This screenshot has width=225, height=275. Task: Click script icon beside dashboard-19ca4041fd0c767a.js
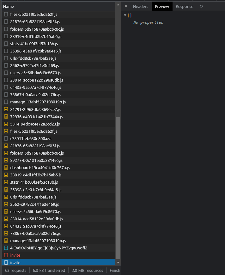(6, 168)
